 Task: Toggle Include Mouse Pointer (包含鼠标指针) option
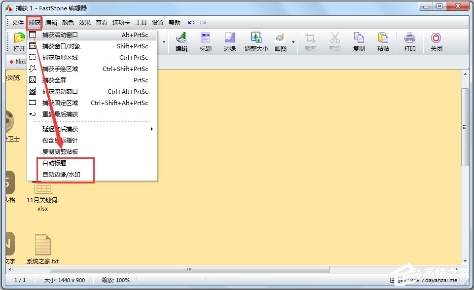coord(60,140)
